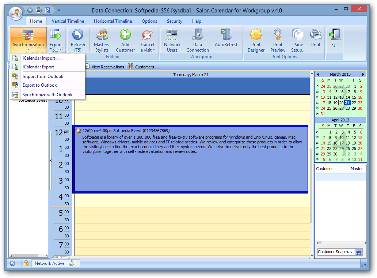Click the Print ribbon button
Image resolution: width=377 pixels, height=278 pixels.
coord(316,38)
